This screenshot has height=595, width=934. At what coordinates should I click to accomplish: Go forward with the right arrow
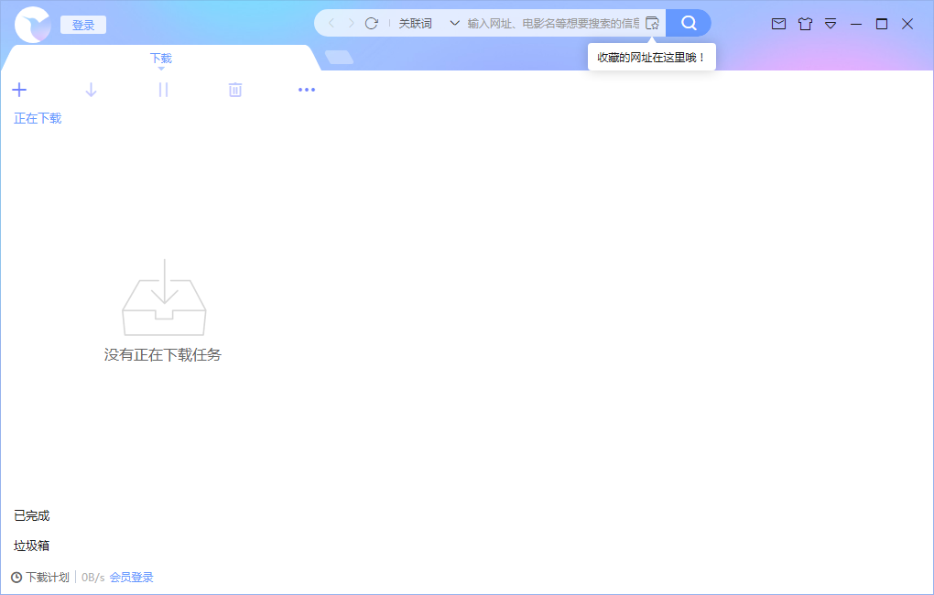click(352, 23)
